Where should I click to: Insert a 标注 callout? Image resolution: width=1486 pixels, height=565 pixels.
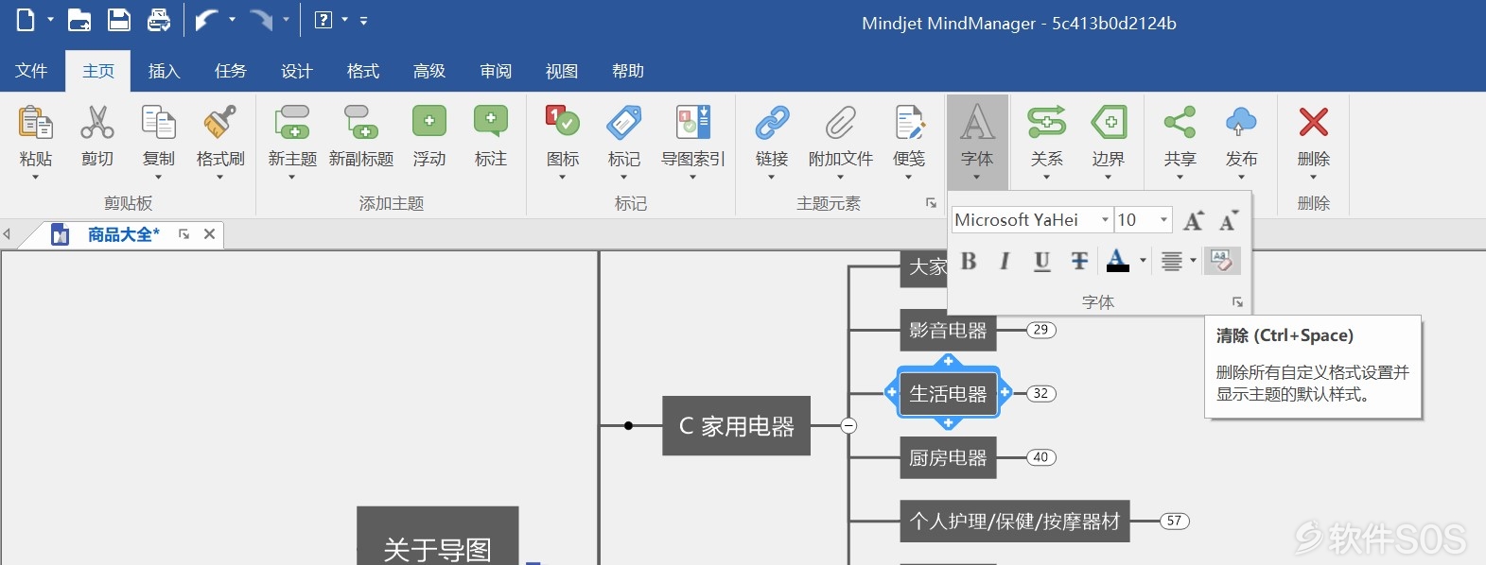[x=490, y=136]
